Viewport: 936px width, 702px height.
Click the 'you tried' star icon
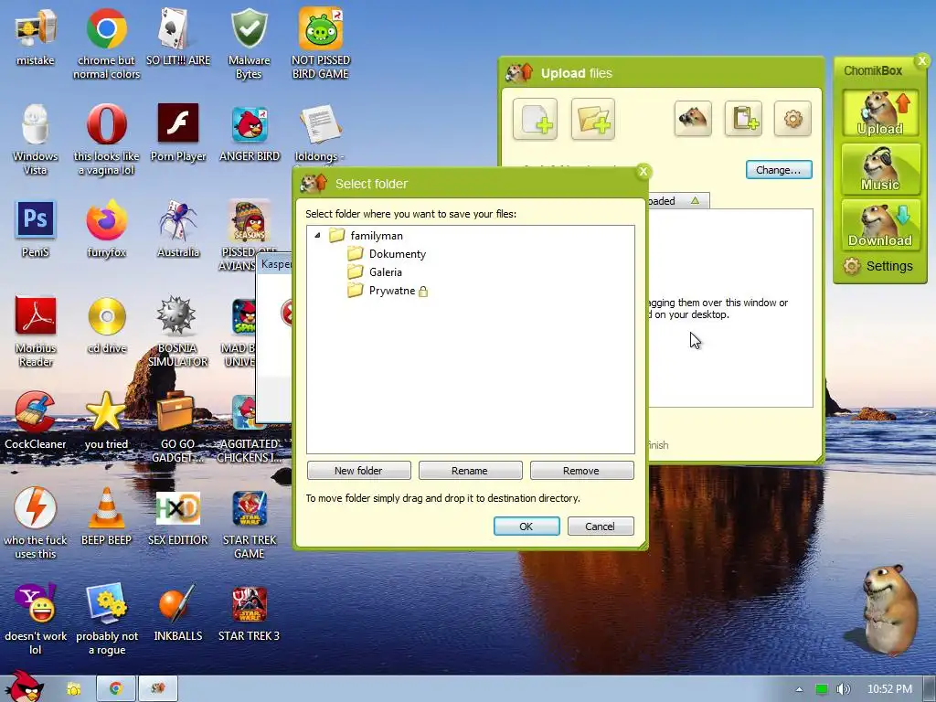click(106, 420)
